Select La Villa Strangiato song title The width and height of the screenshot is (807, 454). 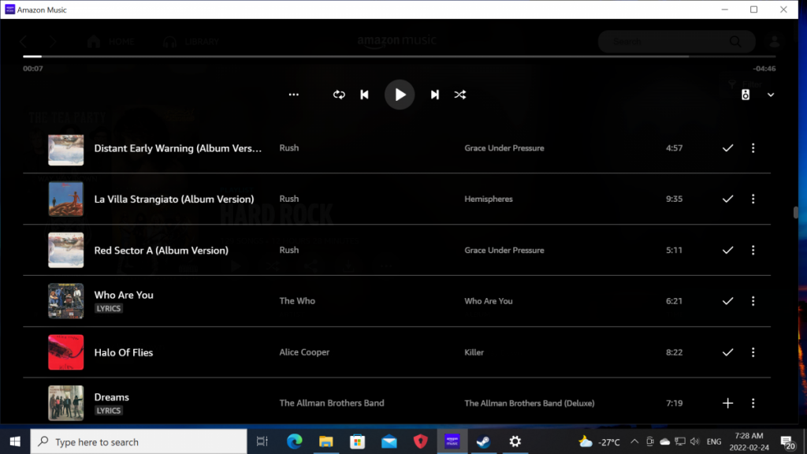(174, 199)
